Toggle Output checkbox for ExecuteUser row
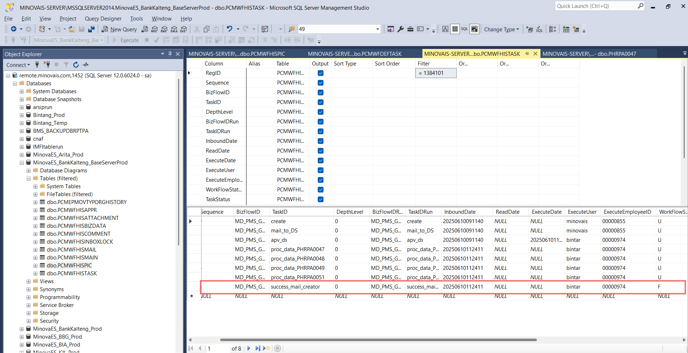 321,170
